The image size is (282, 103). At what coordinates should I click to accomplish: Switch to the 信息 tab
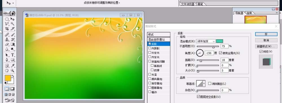[249, 13]
